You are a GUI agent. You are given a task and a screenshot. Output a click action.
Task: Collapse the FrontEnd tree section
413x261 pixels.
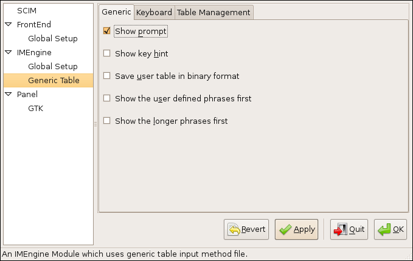point(8,25)
